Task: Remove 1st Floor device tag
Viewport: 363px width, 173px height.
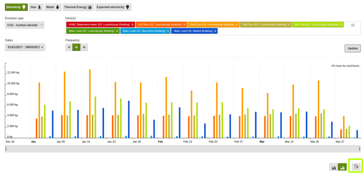Action: click(x=184, y=25)
